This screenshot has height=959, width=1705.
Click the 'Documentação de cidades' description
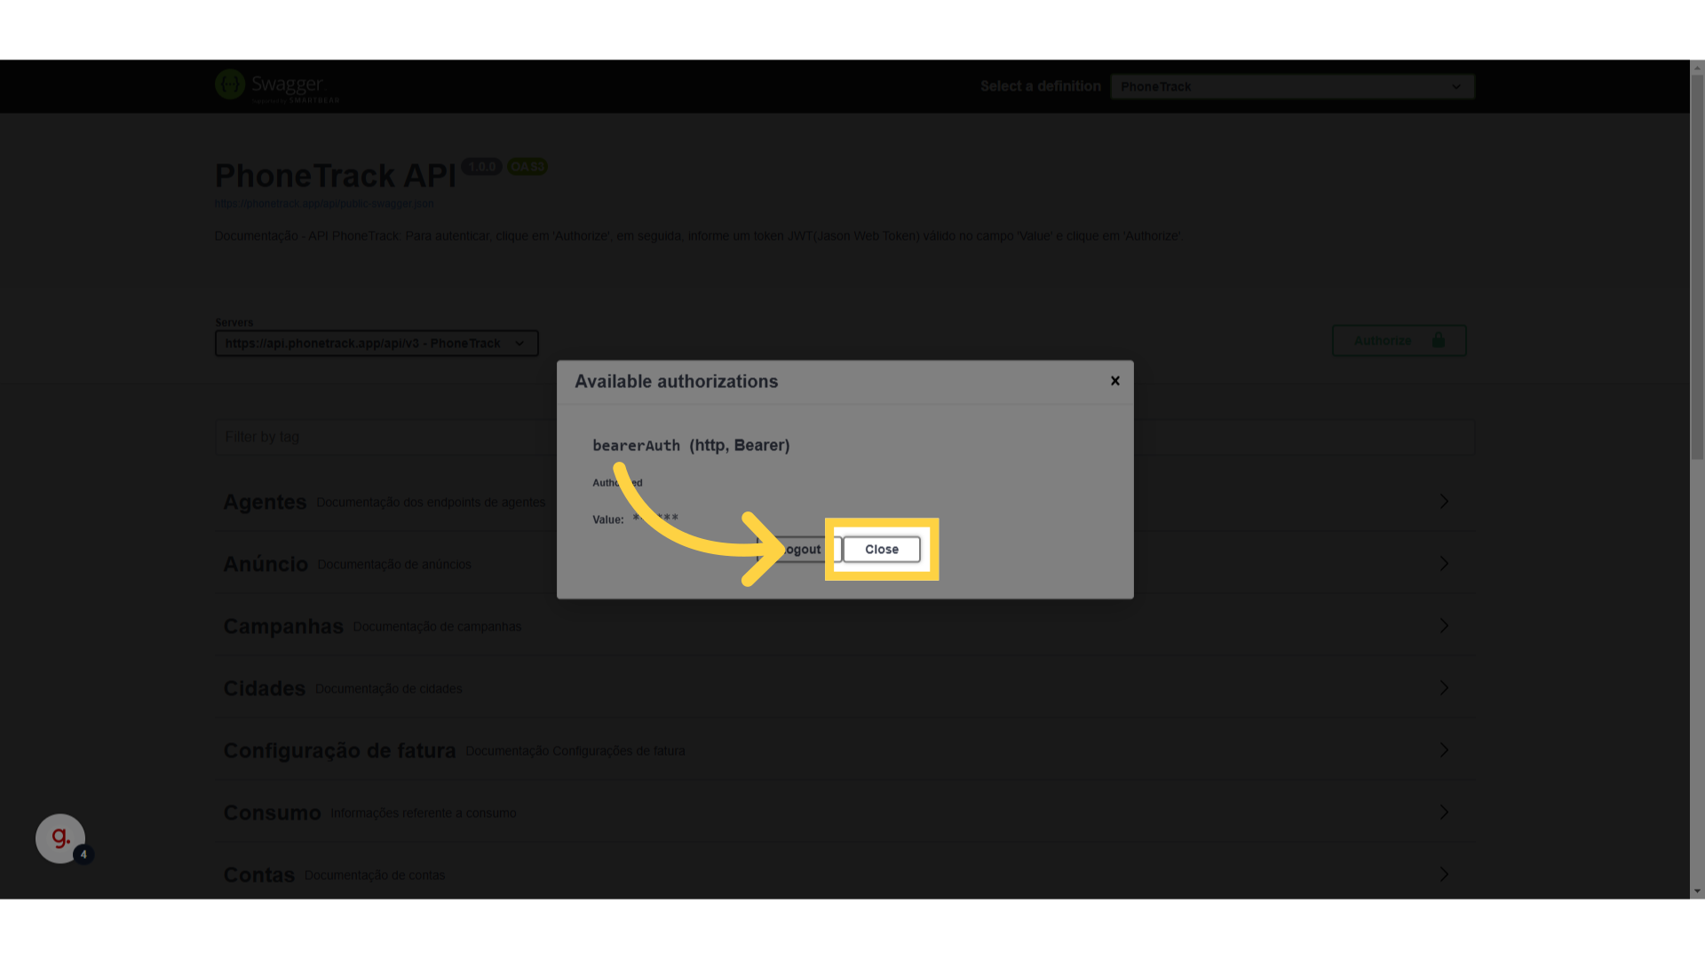(x=388, y=689)
